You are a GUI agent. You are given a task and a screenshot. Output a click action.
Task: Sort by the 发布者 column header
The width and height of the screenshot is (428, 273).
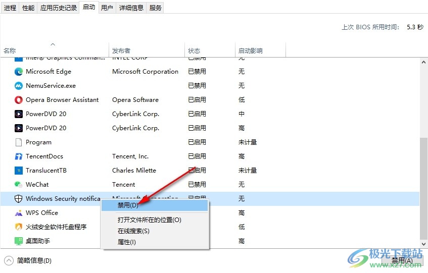point(147,50)
